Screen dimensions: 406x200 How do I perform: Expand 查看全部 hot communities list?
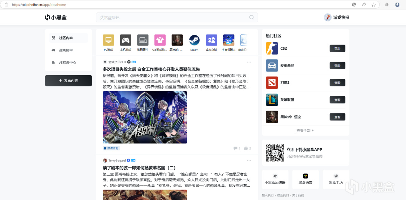(x=305, y=130)
